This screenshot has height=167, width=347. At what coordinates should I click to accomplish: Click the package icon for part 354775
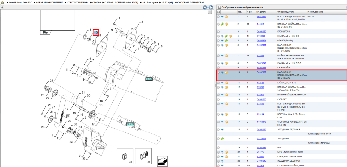226,152
